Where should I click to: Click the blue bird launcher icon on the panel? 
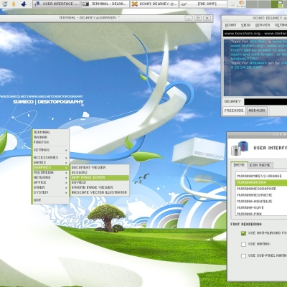tap(24, 4)
